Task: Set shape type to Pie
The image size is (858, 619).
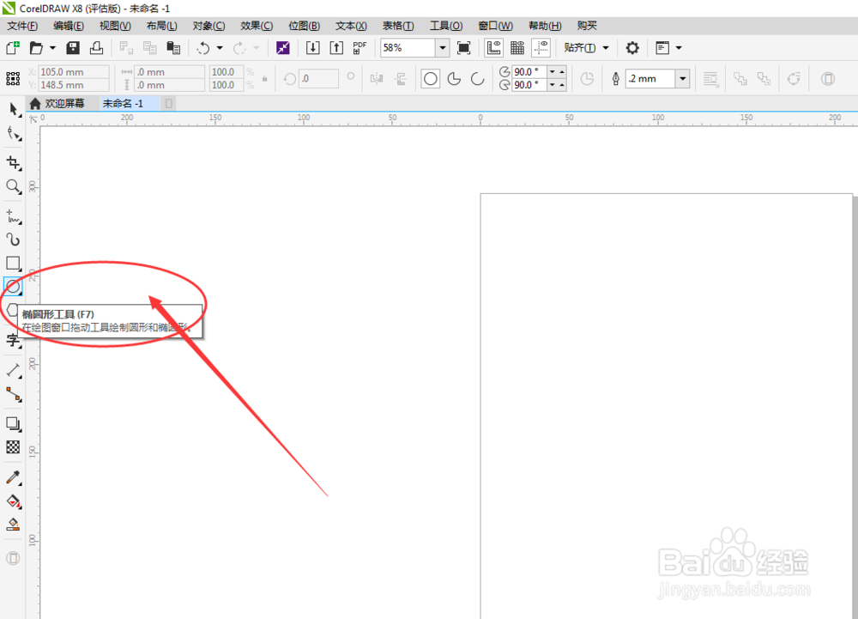Action: (454, 79)
